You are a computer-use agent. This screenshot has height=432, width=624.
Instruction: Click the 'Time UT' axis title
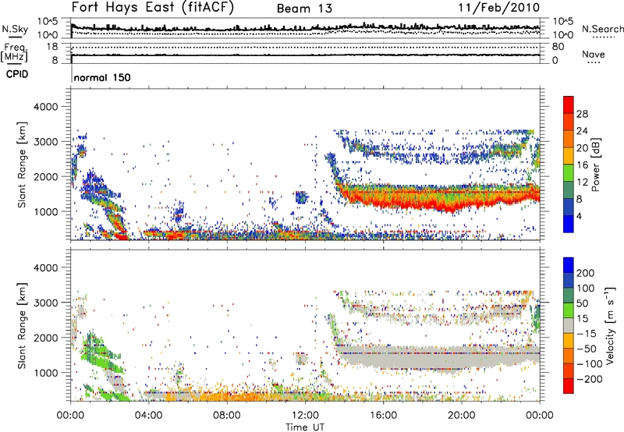pos(305,427)
